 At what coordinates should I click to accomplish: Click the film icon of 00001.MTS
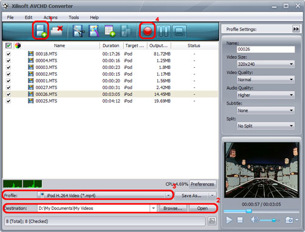30,81
